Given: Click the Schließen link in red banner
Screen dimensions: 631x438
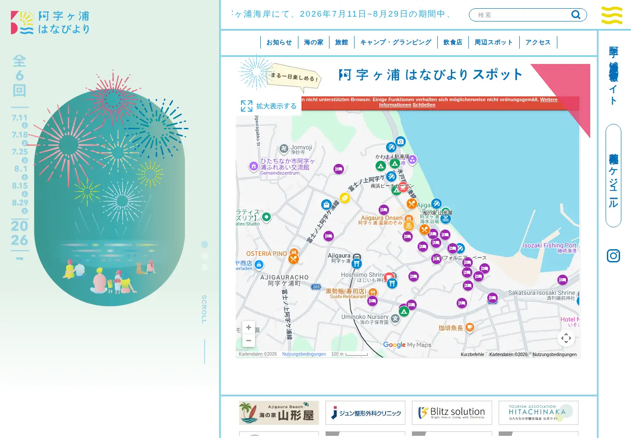Looking at the screenshot, I should pos(424,105).
